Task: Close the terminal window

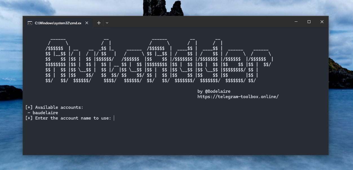Action: click(x=322, y=22)
